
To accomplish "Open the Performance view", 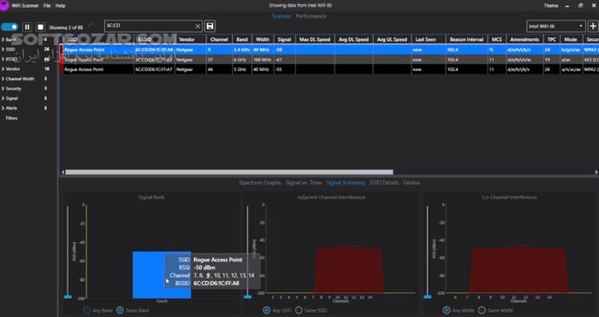I will (311, 16).
